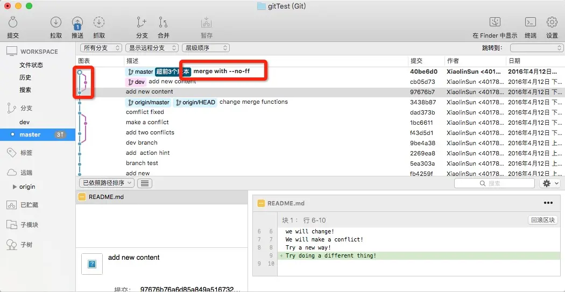This screenshot has height=292, width=565.
Task: Click the ellipsis menu on README.md diff
Action: [548, 203]
